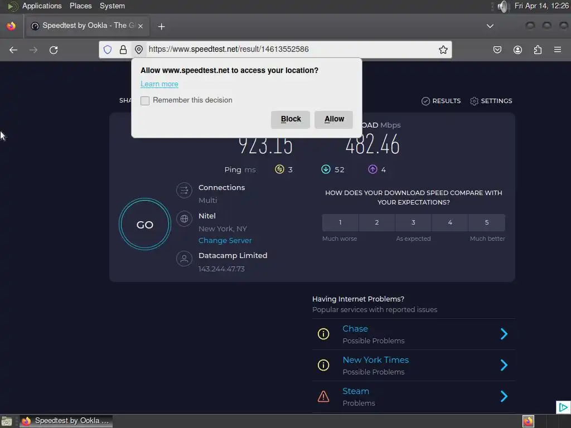Click the browser back arrow
Viewport: 571px width, 428px height.
click(x=13, y=50)
